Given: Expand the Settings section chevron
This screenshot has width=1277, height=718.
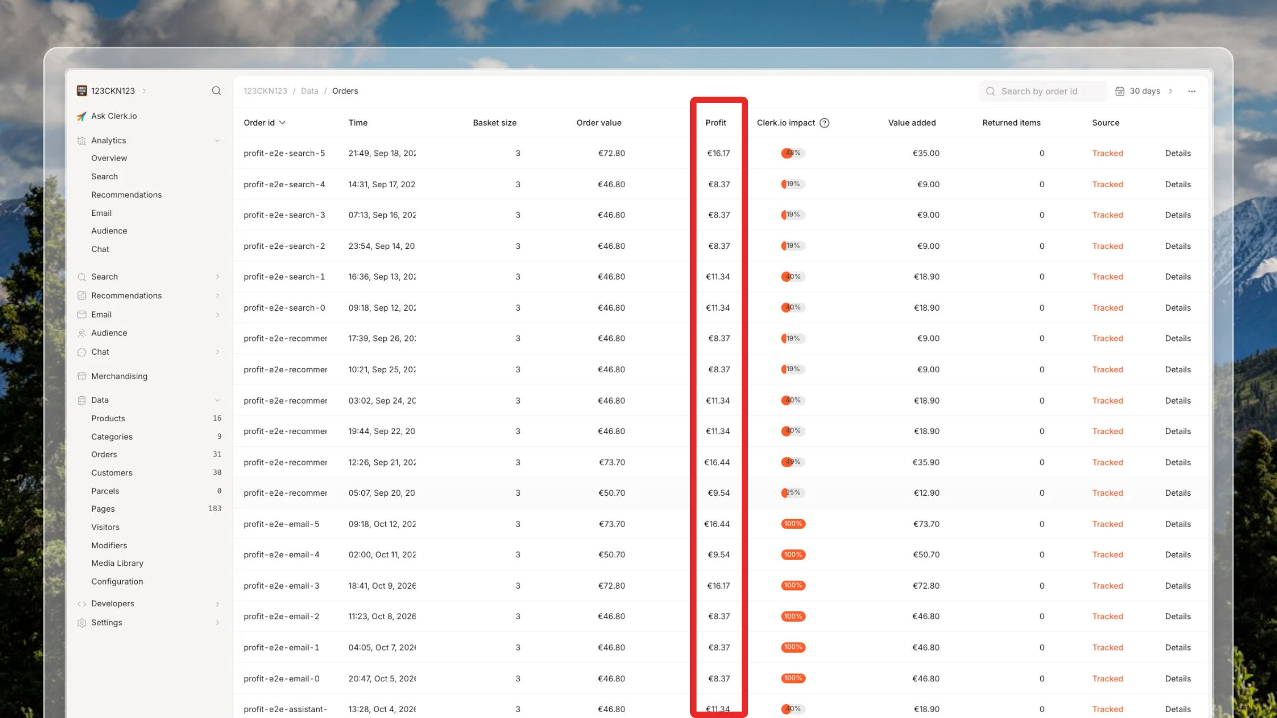Looking at the screenshot, I should point(217,622).
